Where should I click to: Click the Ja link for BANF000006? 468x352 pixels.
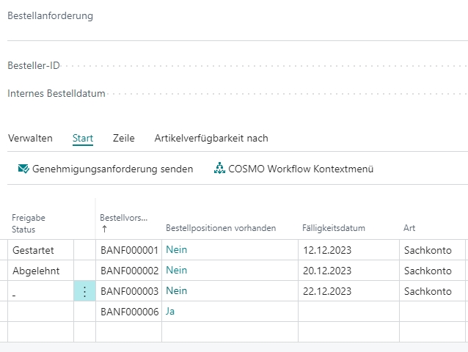click(x=170, y=312)
